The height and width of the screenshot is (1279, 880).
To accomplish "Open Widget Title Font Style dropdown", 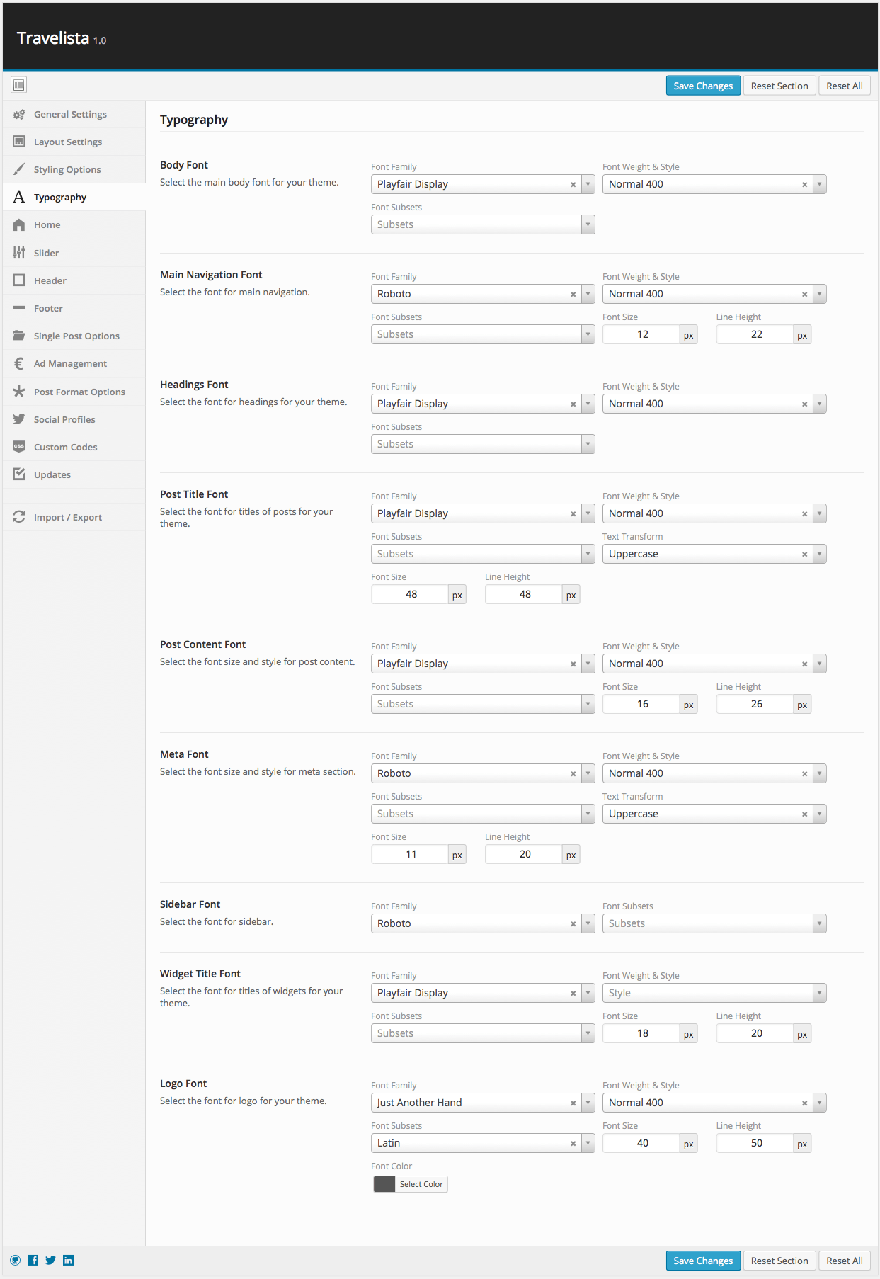I will 714,993.
